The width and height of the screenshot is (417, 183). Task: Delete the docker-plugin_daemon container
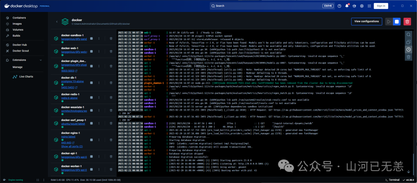click(111, 66)
